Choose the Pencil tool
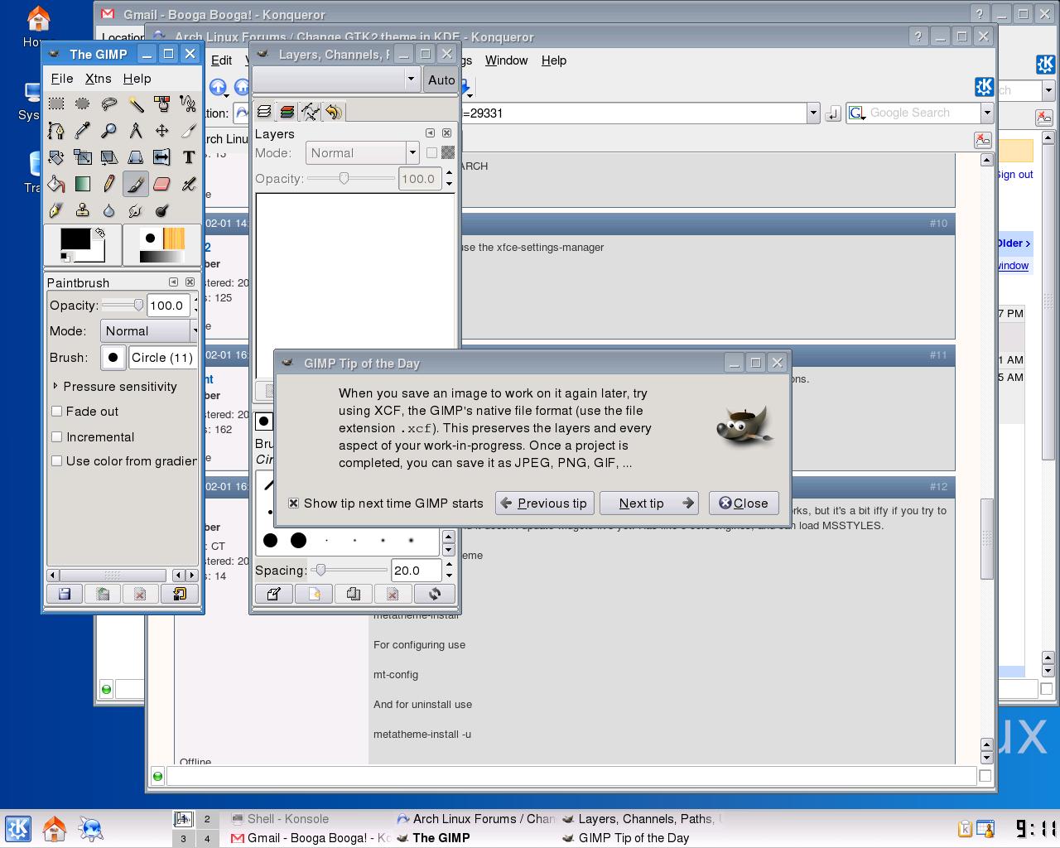 (x=109, y=183)
